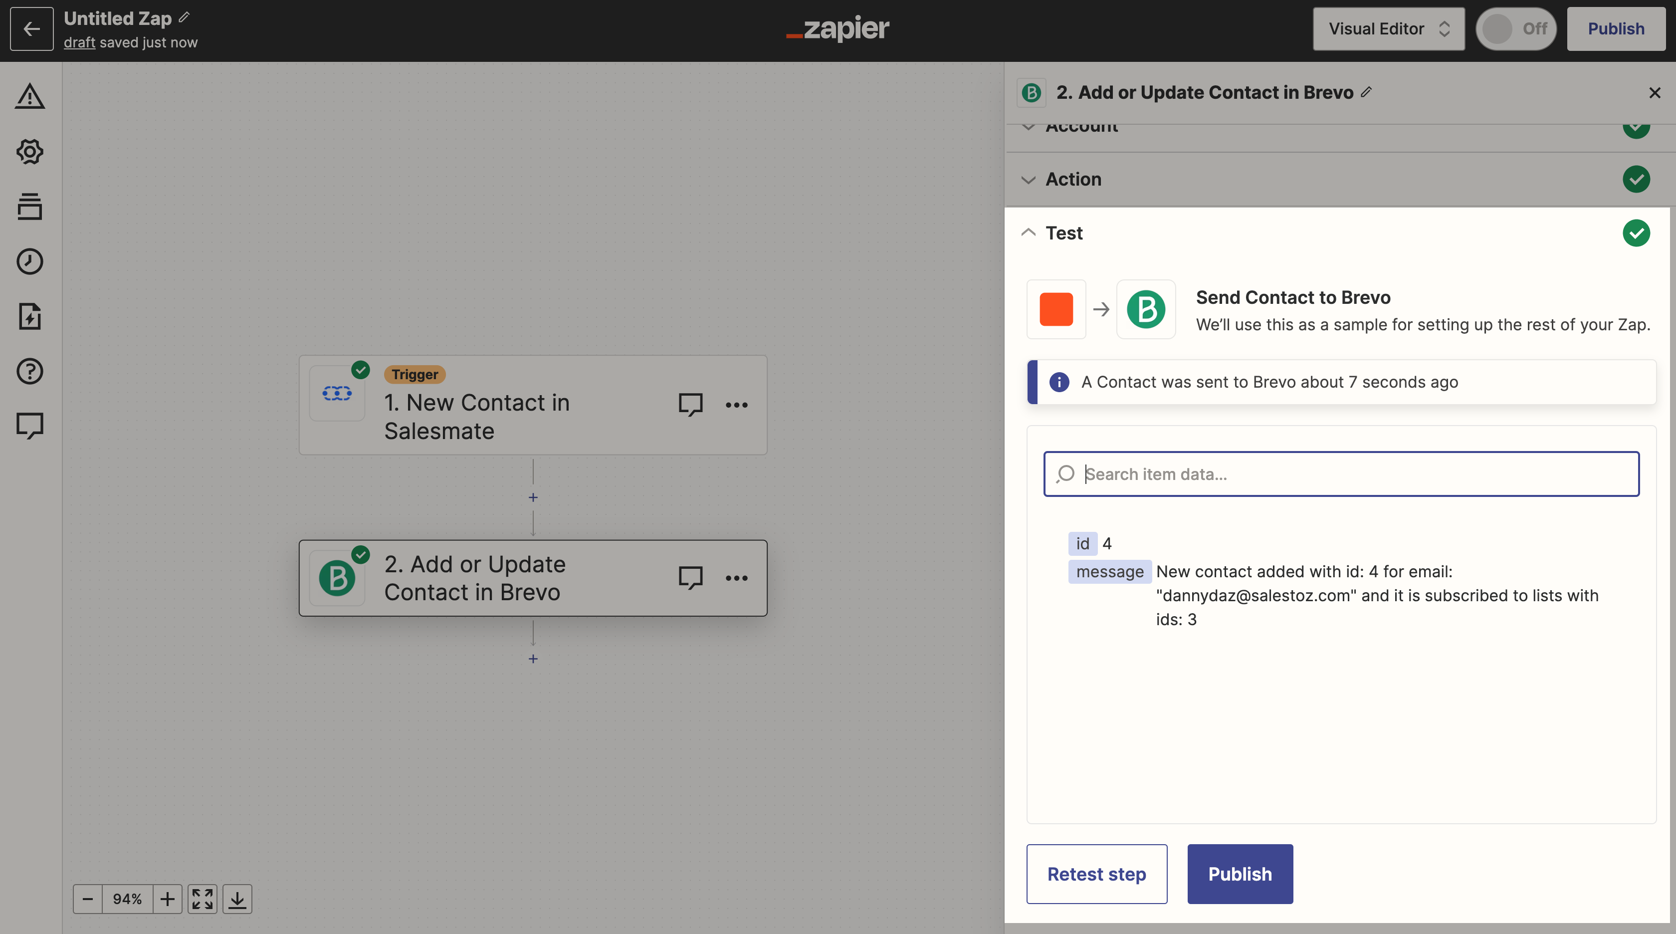Click the Send Contact to Brevo heading

coord(1293,297)
